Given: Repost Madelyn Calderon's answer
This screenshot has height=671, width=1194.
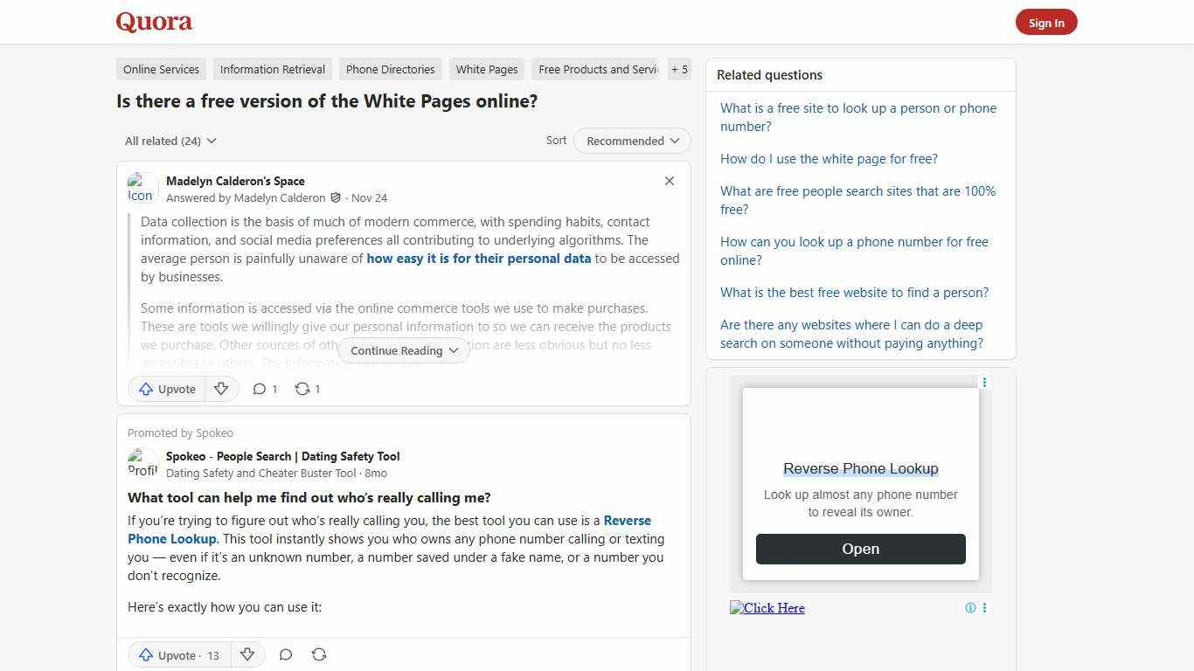Looking at the screenshot, I should pyautogui.click(x=307, y=389).
